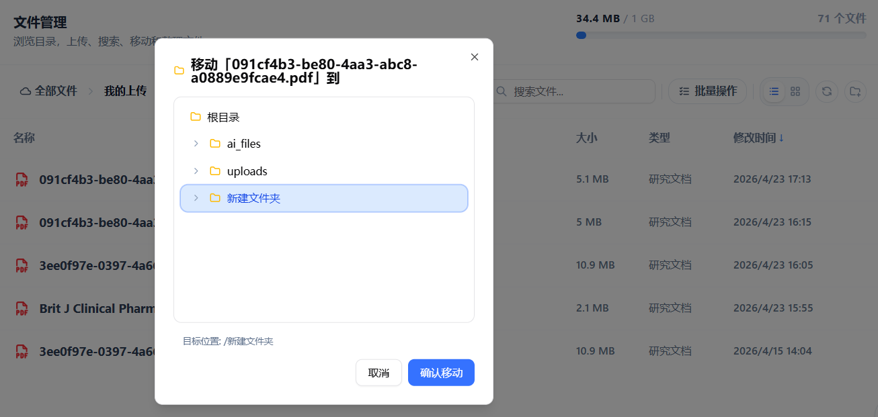Click the folder icon in the dialog title

(179, 71)
